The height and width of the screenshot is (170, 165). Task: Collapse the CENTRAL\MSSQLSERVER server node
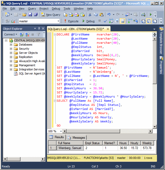(x=6, y=41)
